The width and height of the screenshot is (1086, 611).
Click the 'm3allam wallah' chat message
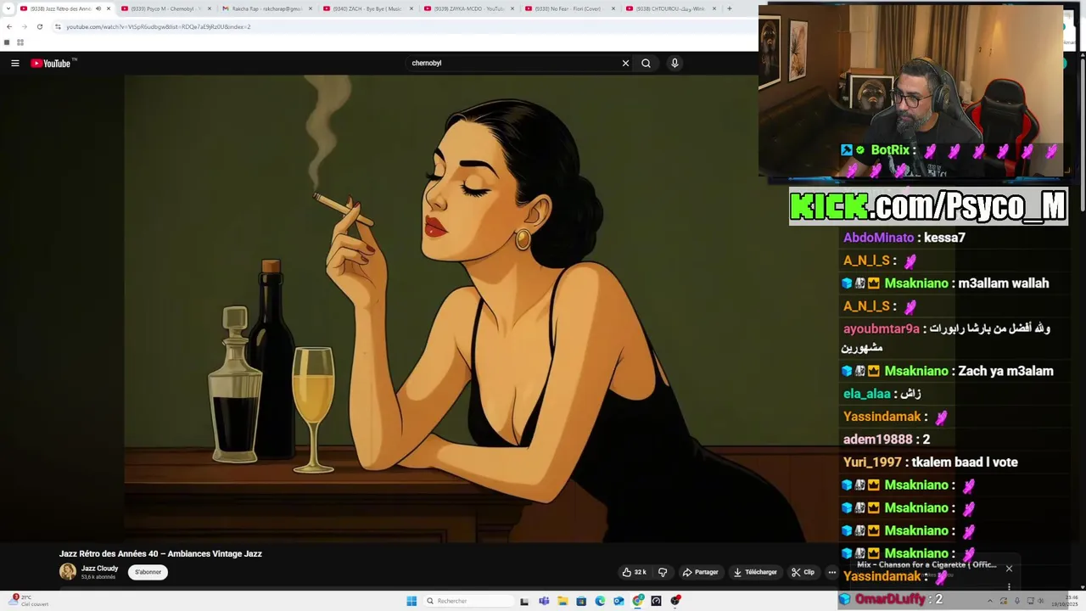click(x=1004, y=283)
